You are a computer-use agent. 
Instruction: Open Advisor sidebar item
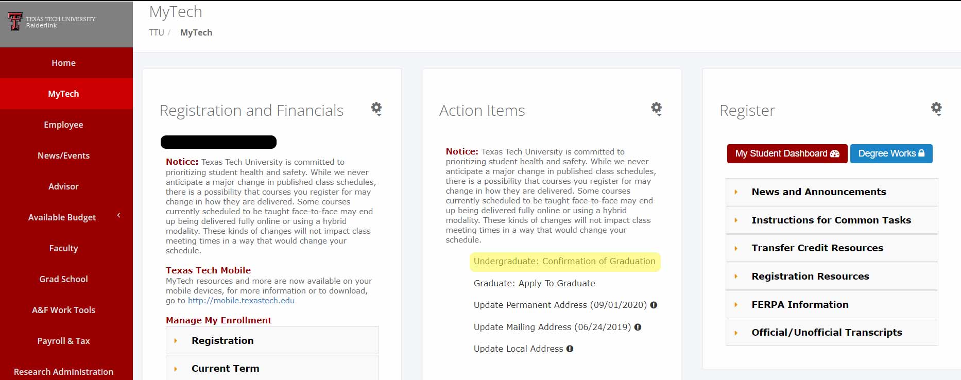click(x=66, y=186)
